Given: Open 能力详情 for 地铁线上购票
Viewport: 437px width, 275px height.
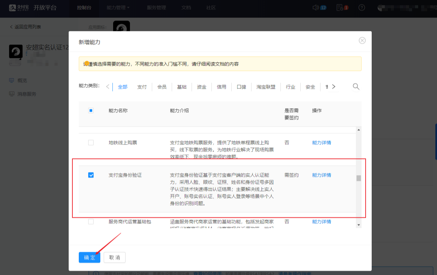Looking at the screenshot, I should (x=322, y=143).
